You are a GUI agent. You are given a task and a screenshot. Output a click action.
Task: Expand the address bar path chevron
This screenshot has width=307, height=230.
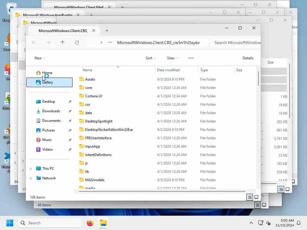(101, 43)
